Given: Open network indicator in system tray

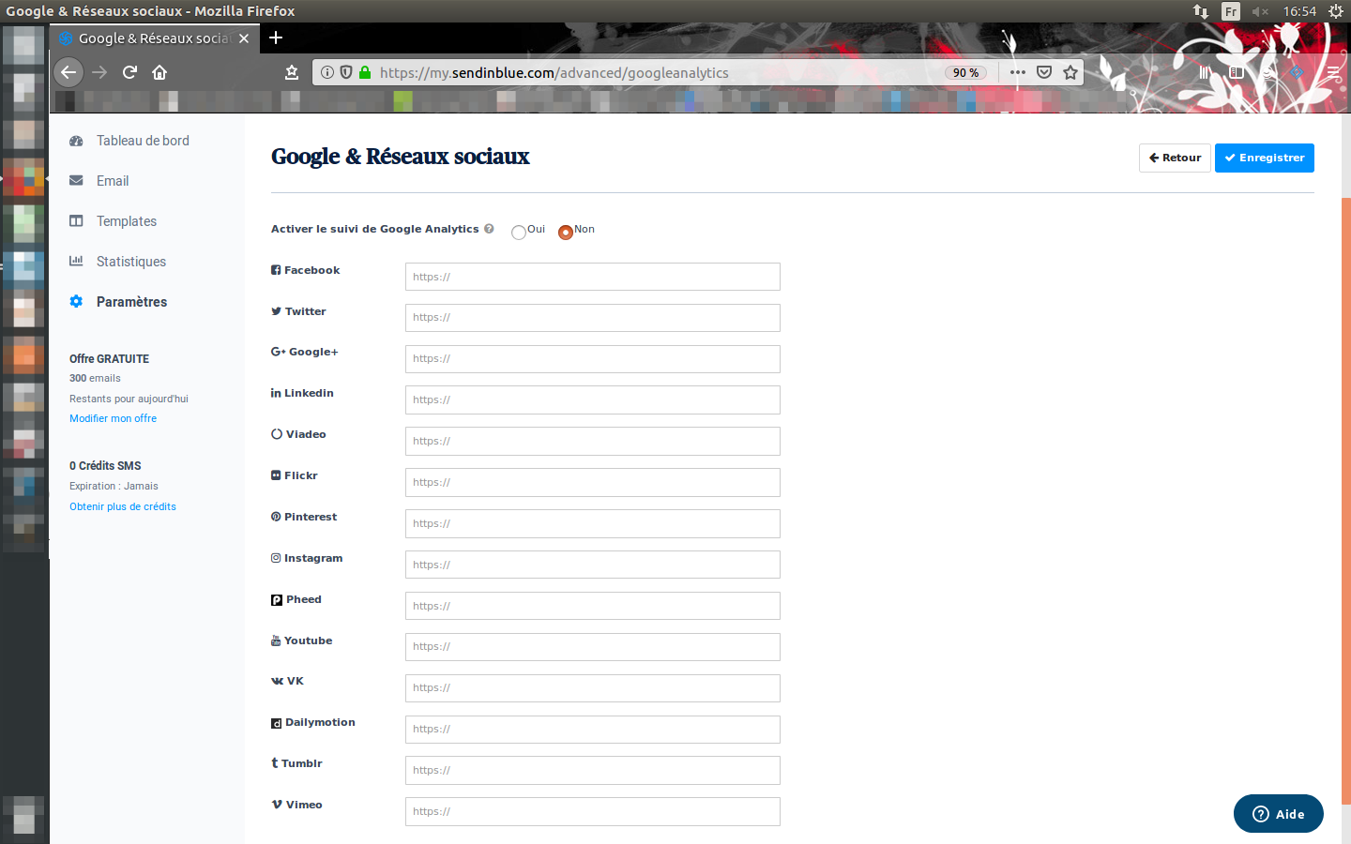Looking at the screenshot, I should pos(1201,11).
